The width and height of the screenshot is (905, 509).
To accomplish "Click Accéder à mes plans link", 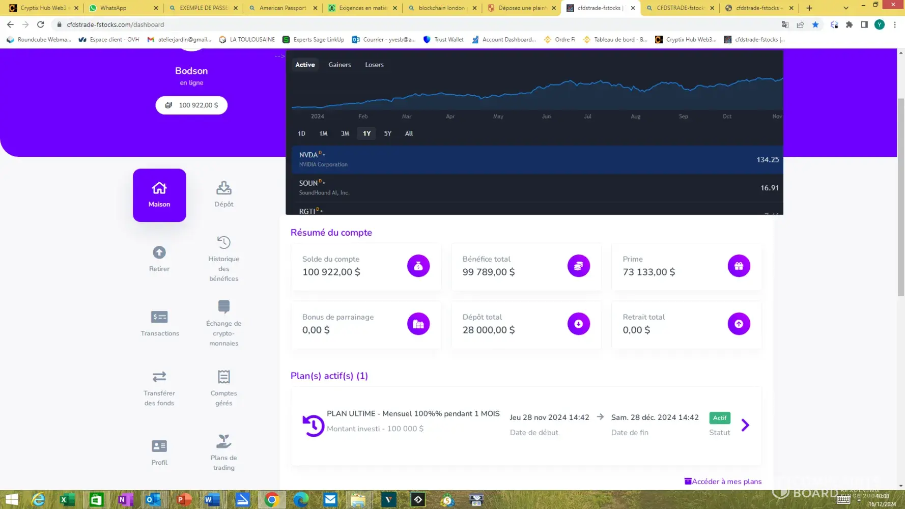I will tap(723, 482).
